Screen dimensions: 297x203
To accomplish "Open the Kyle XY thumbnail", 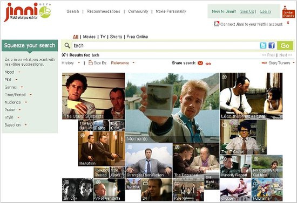I will 188,190.
